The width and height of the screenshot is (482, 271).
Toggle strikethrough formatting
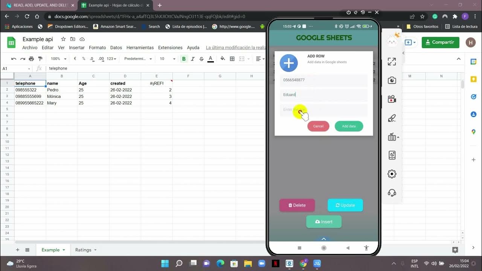(x=201, y=59)
